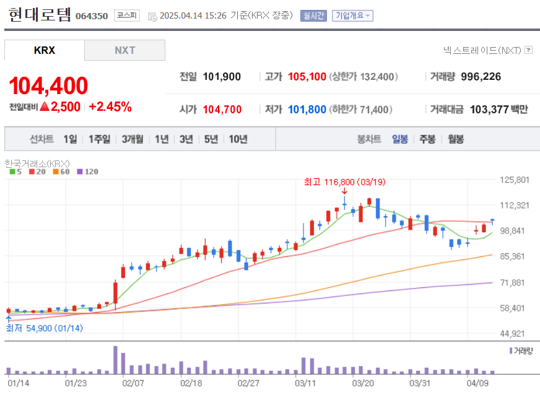540x400 pixels.
Task: Click the +2.45% change rate
Action: [x=110, y=107]
